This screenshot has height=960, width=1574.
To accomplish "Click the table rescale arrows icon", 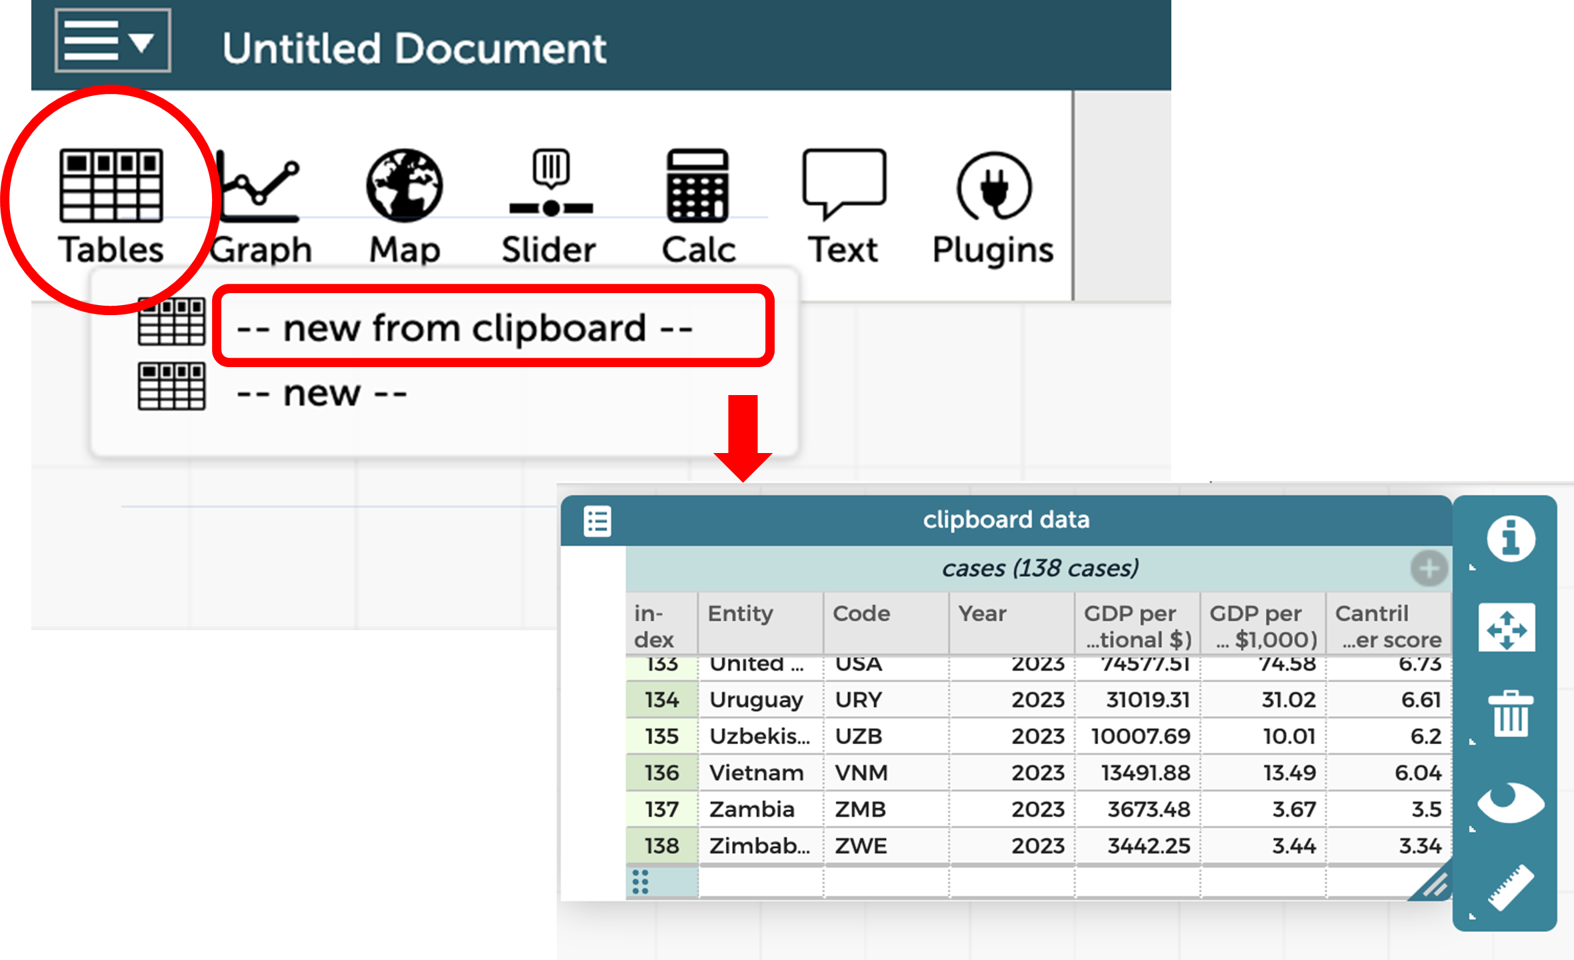I will (1506, 628).
